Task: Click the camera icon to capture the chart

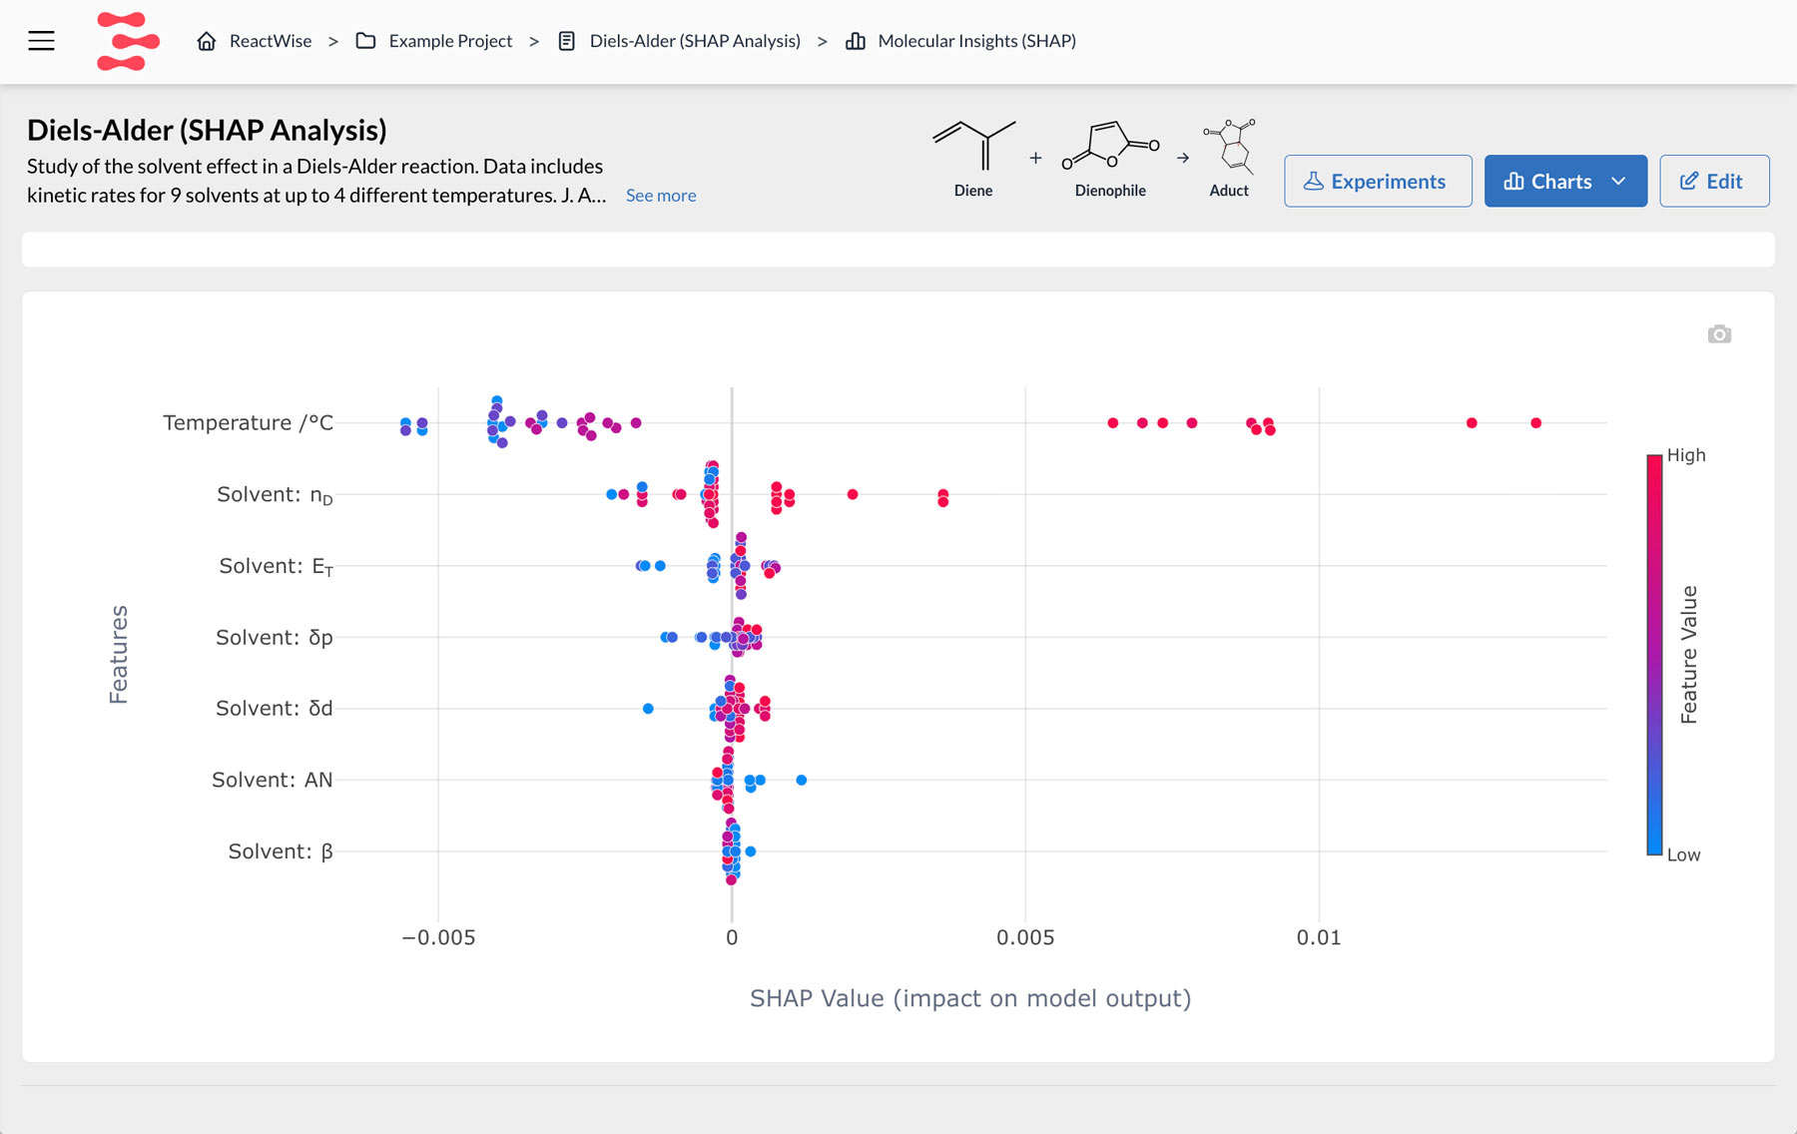Action: tap(1719, 333)
